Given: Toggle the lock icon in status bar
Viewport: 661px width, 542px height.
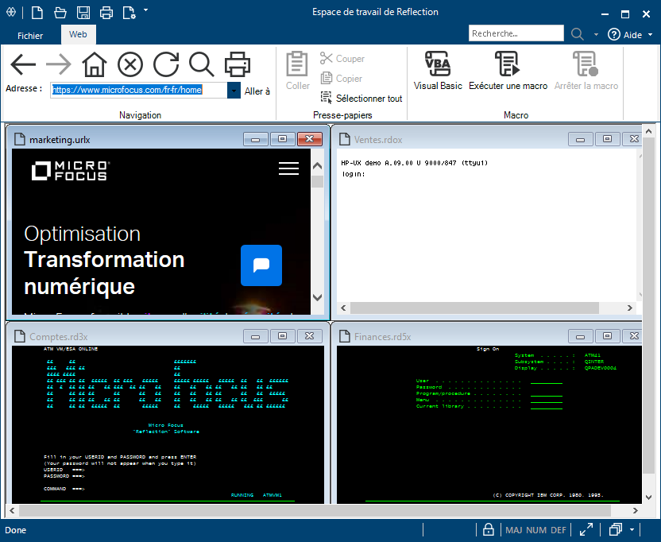Looking at the screenshot, I should pos(489,530).
